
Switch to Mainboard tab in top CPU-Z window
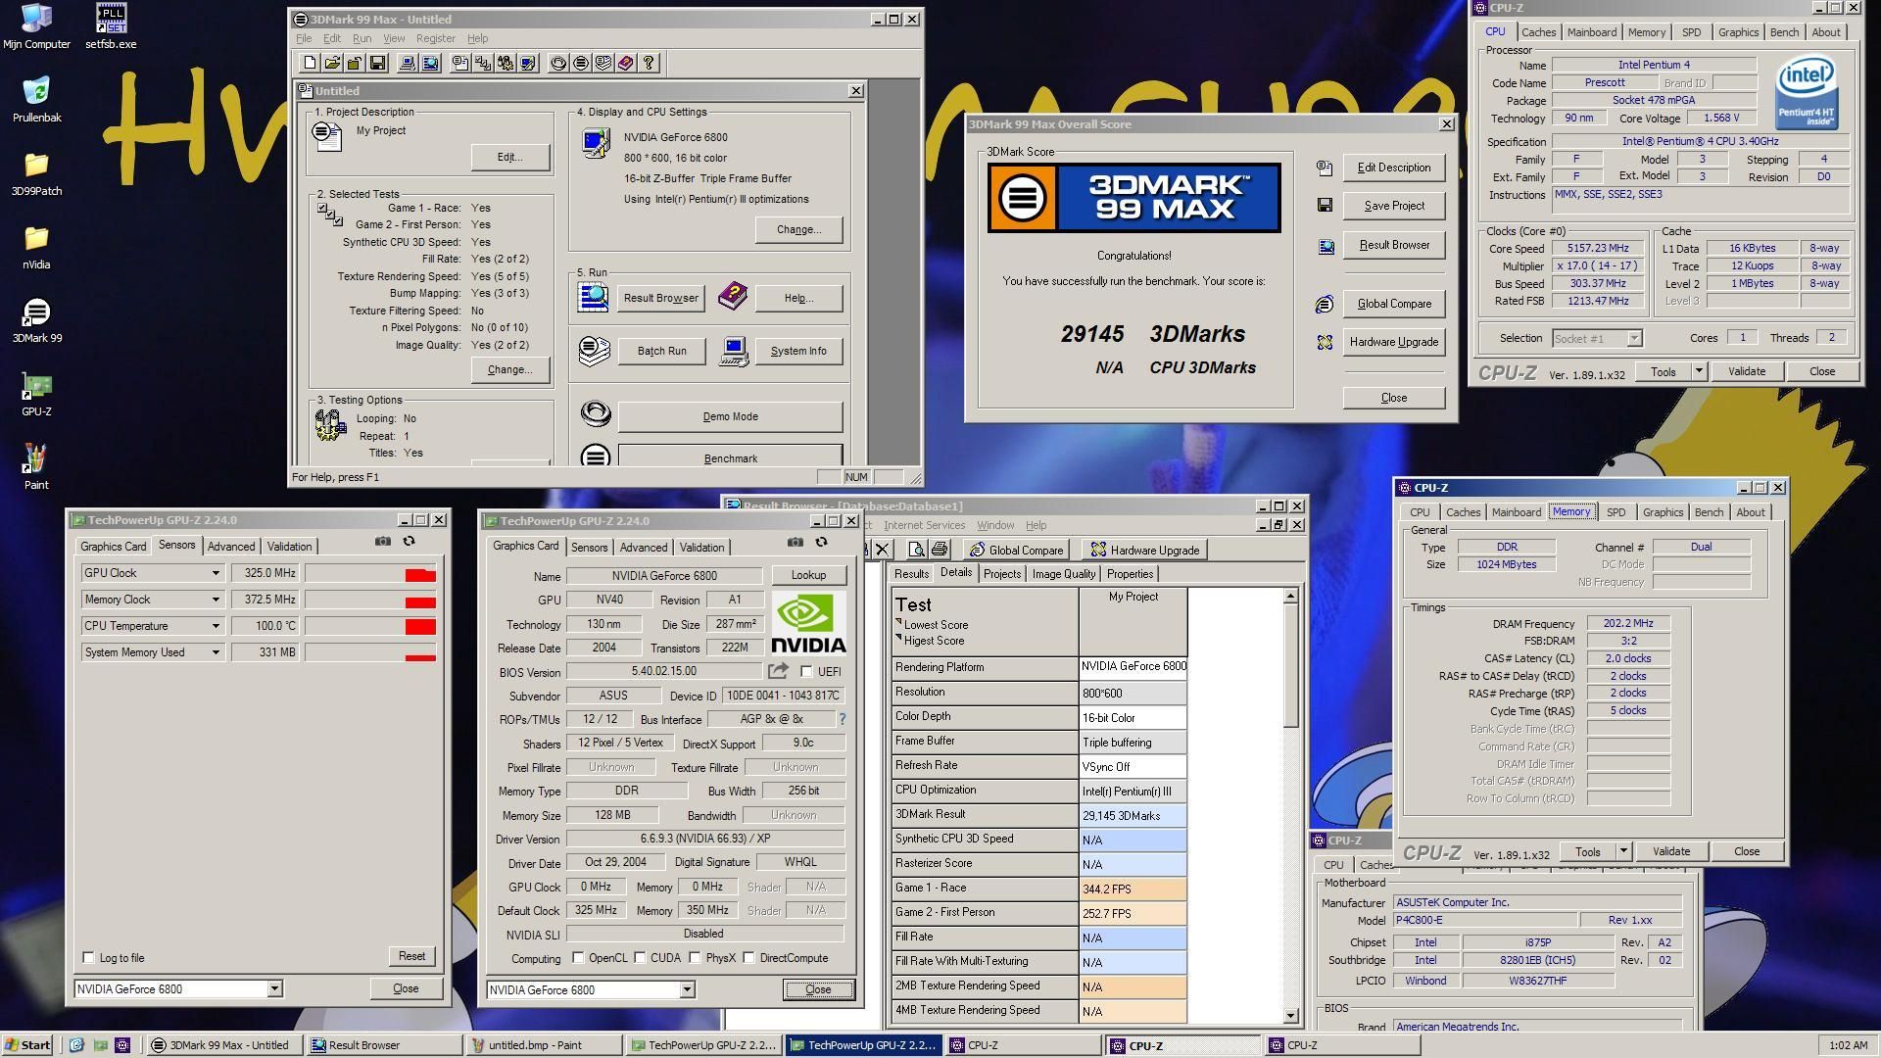click(1591, 32)
